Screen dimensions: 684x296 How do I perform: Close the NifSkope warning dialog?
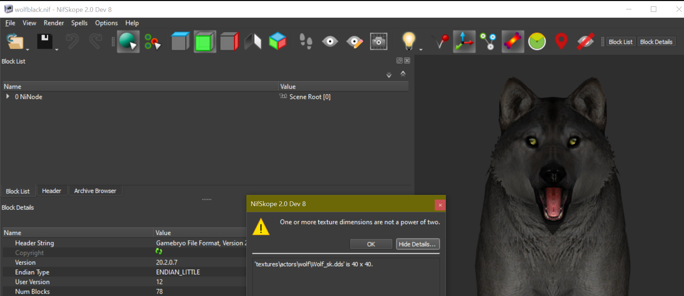click(x=440, y=205)
